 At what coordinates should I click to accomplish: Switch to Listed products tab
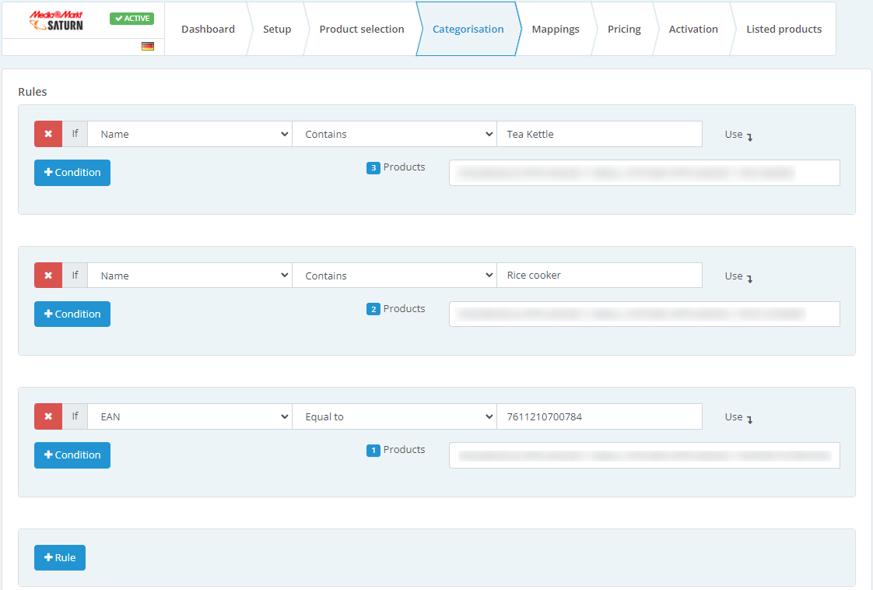point(784,29)
